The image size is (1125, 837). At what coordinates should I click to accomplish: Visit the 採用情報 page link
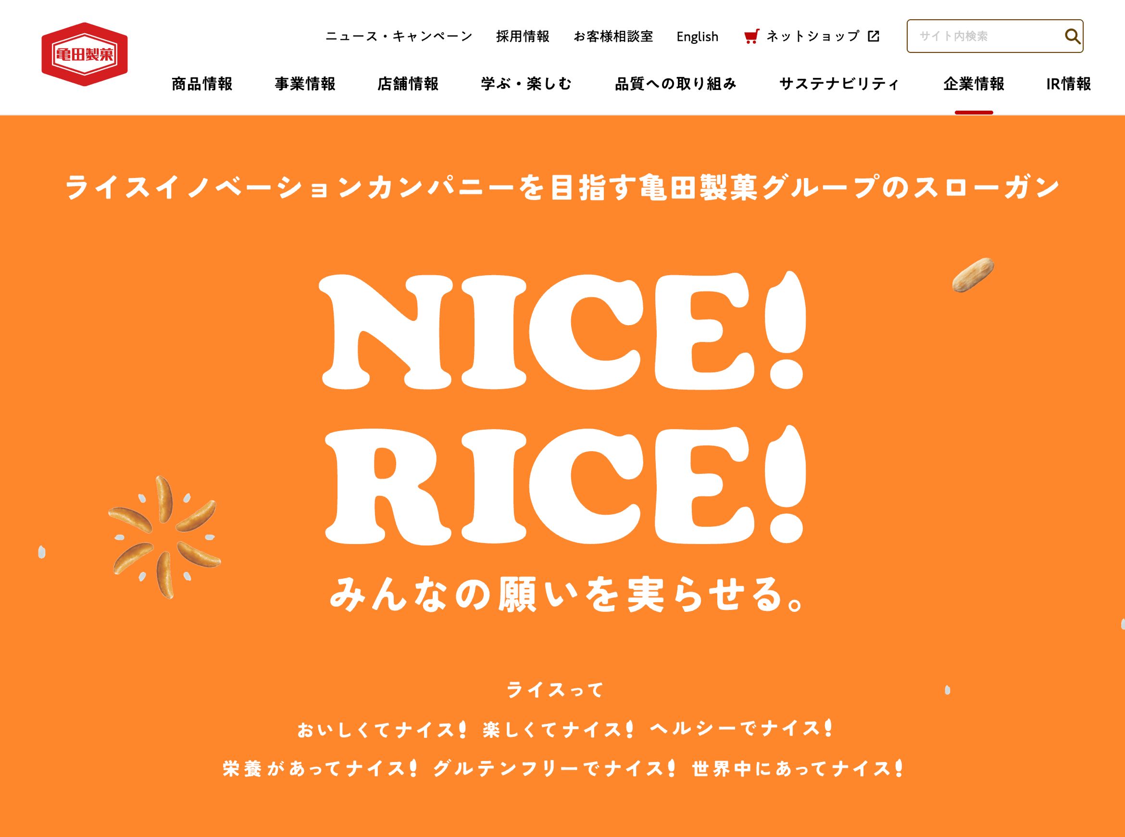(x=523, y=37)
